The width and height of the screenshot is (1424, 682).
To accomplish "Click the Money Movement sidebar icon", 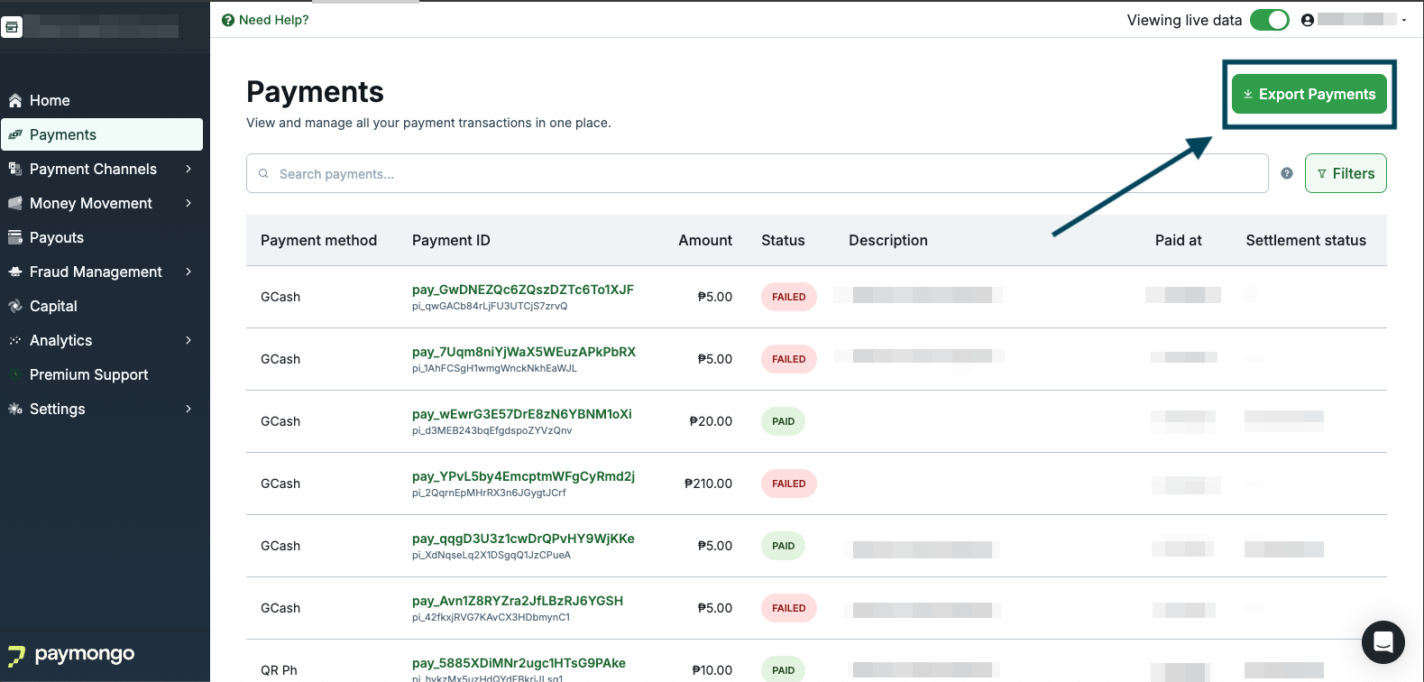I will point(15,203).
